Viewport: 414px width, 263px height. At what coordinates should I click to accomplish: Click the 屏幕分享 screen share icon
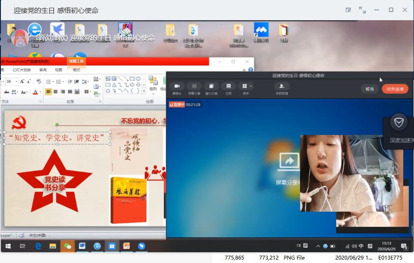tap(194, 86)
